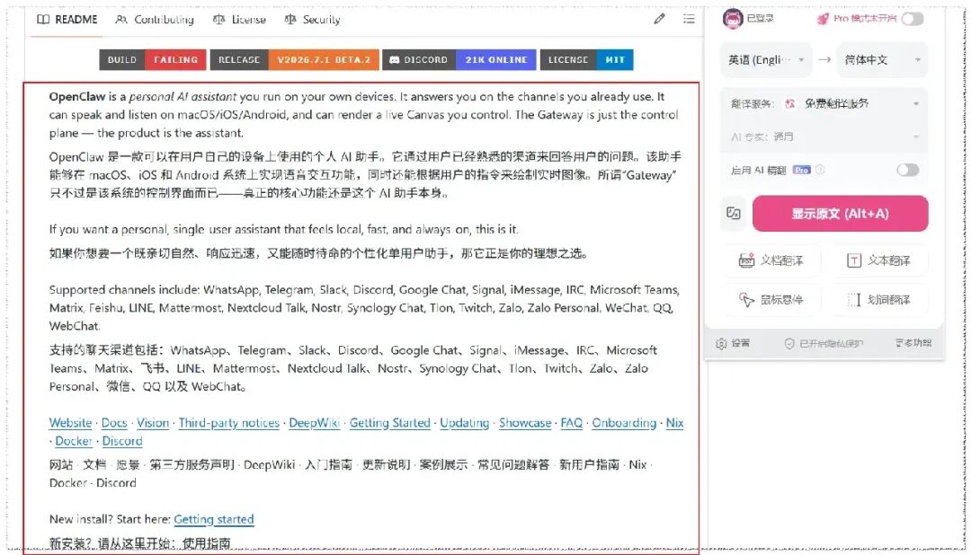This screenshot has width=971, height=555.
Task: Follow the Getting Started link in link row
Action: 389,423
